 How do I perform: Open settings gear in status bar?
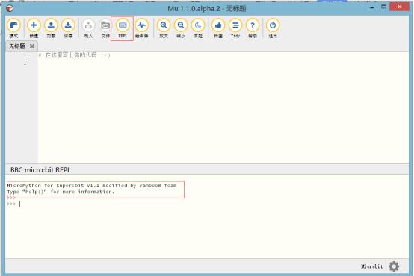pyautogui.click(x=394, y=266)
